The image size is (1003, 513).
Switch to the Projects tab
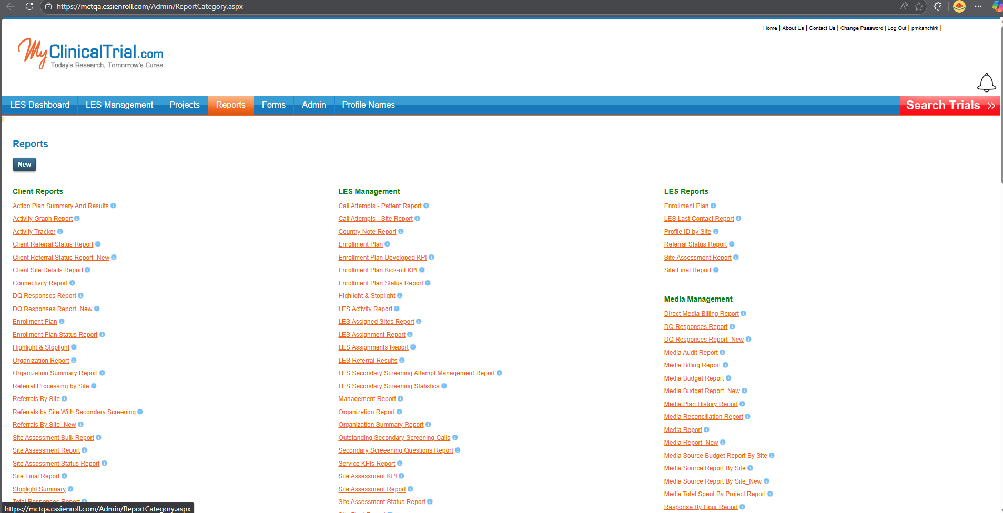point(185,105)
